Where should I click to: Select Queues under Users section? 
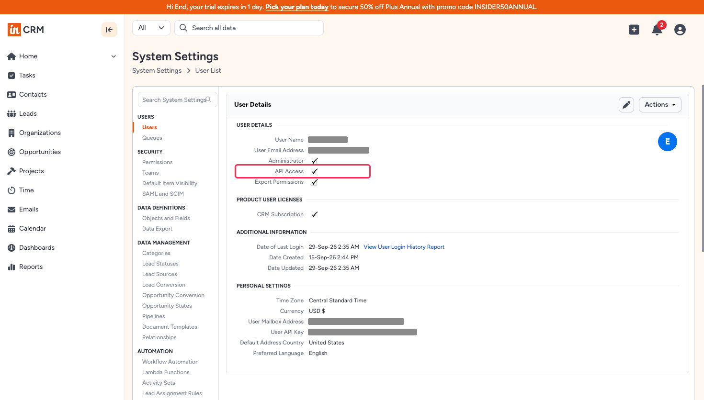click(x=152, y=138)
